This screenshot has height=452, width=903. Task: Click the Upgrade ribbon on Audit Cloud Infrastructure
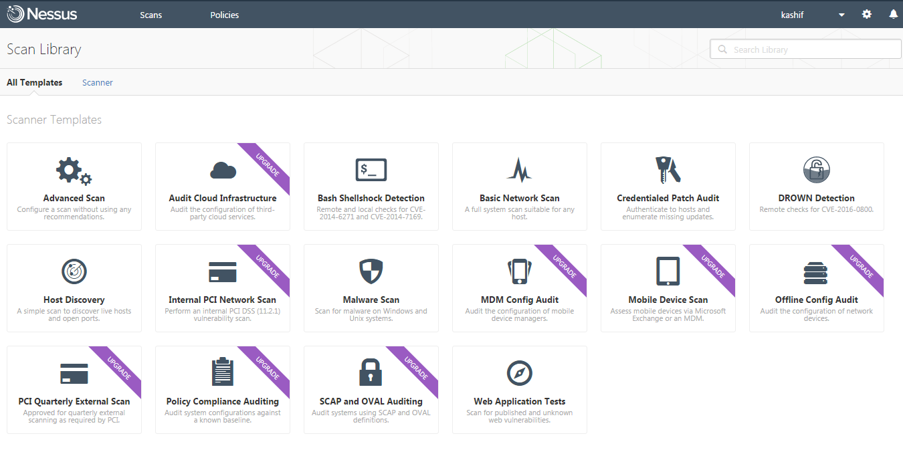pos(268,164)
